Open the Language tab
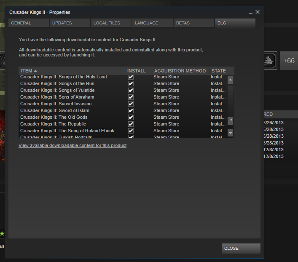Image resolution: width=298 pixels, height=262 pixels. point(152,23)
